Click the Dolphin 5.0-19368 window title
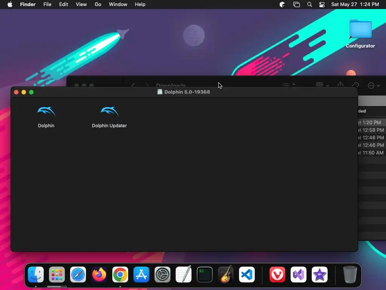 (187, 92)
